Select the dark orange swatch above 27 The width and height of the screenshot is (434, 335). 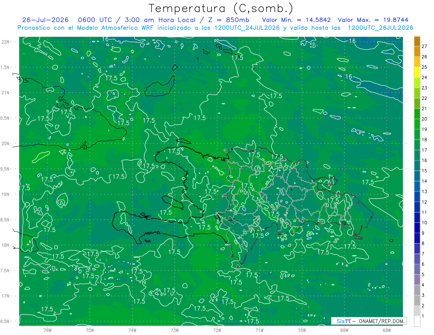(x=417, y=41)
